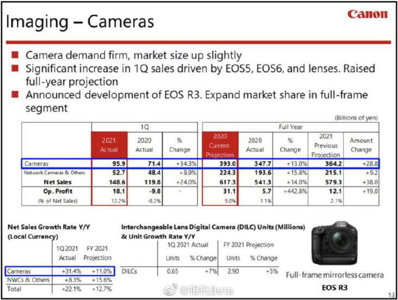Click the first red square bullet point
The width and height of the screenshot is (398, 300).
[x=15, y=55]
